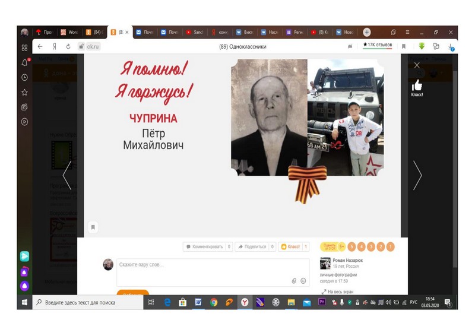
Task: Open favorites star in the browser sidebar
Action: 24,92
